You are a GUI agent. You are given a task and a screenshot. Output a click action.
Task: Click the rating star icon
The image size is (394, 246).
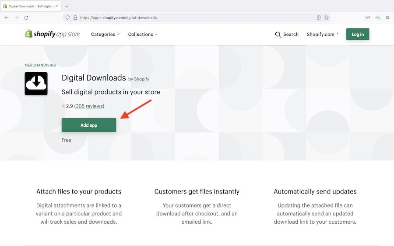[63, 106]
